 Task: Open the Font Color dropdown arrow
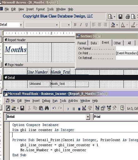coord(127,25)
